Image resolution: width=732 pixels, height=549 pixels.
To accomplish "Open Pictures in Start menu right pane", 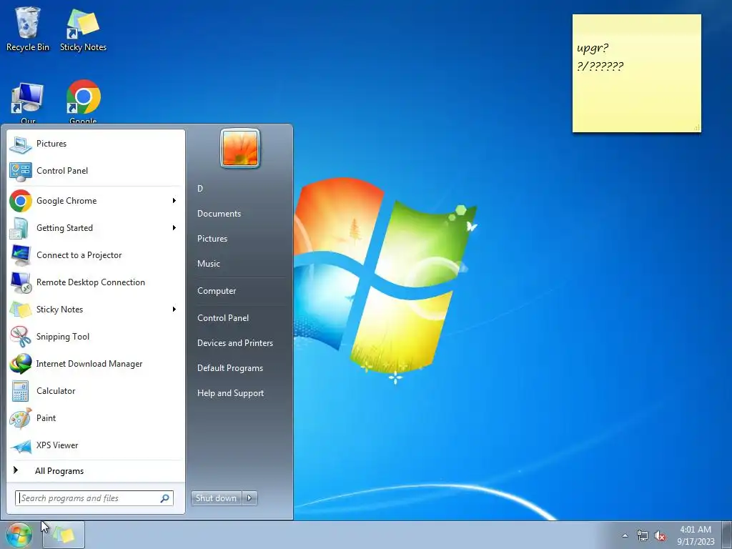I will pyautogui.click(x=212, y=239).
